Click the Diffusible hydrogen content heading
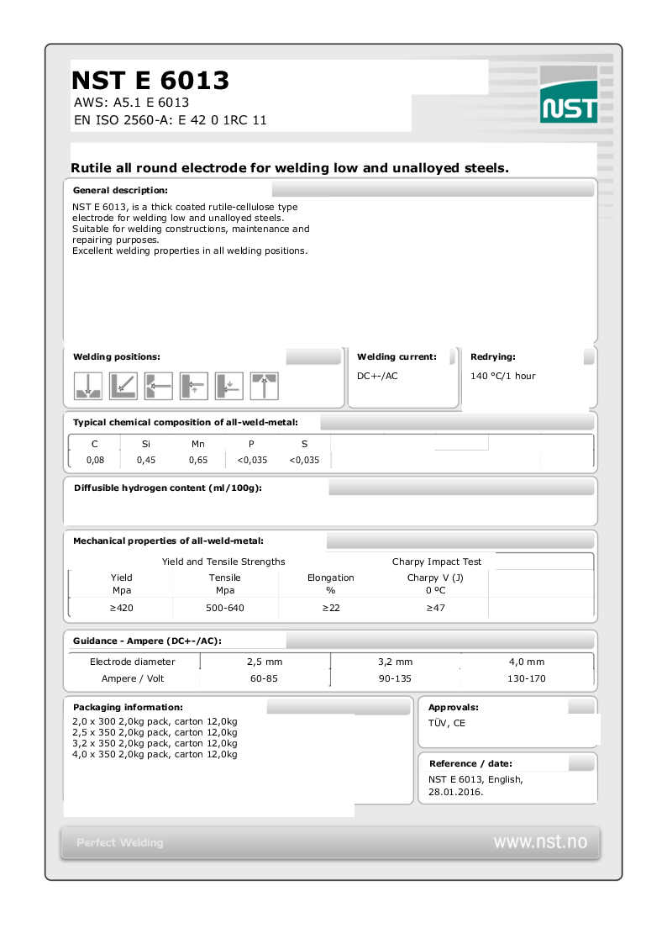The height and width of the screenshot is (944, 667). point(168,488)
